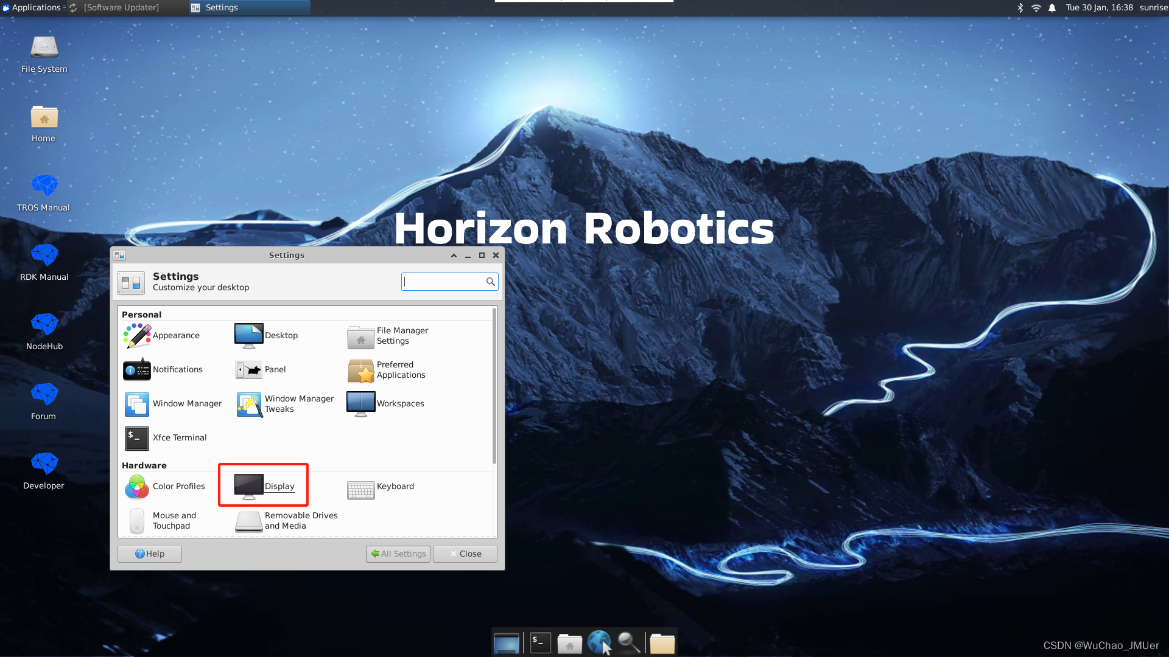The height and width of the screenshot is (657, 1169).
Task: Open the Applications menu
Action: click(x=33, y=7)
